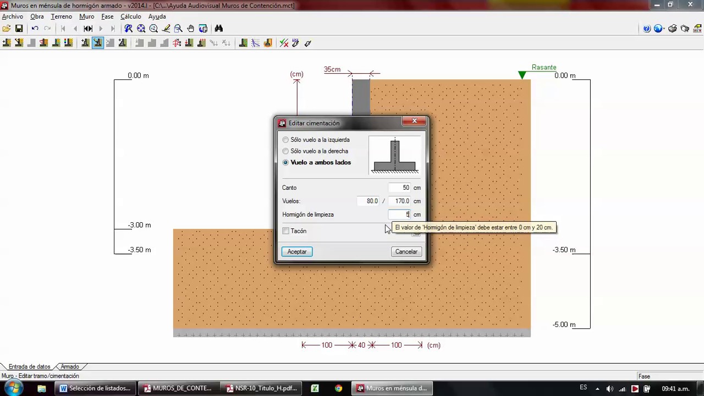Click the '-5.00 m' elevation label
Viewport: 704px width, 396px height.
point(564,324)
